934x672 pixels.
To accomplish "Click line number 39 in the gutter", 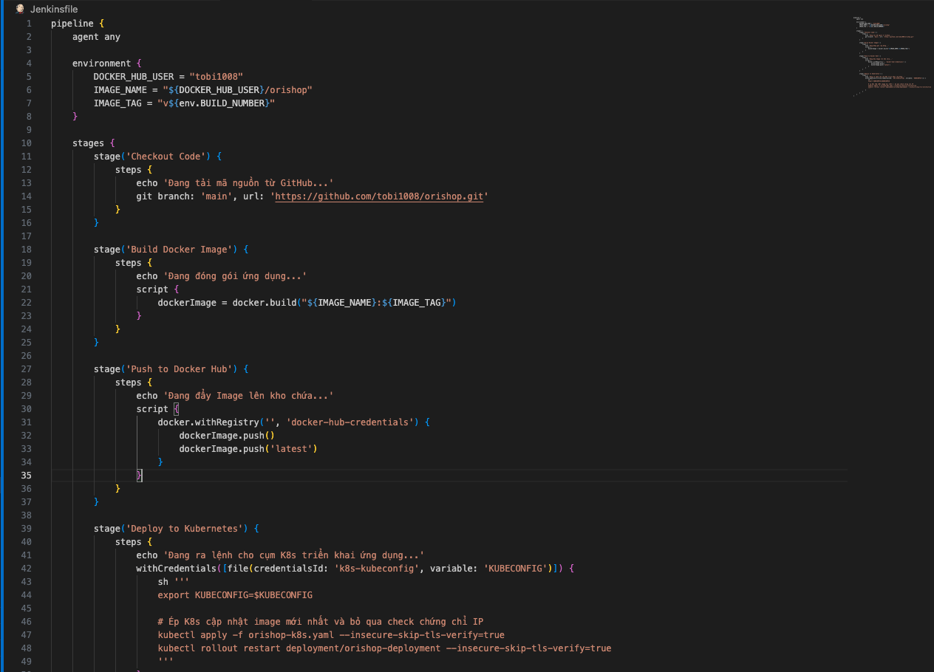I will coord(27,529).
